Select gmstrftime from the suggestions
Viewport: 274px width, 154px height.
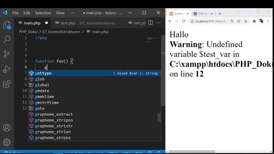point(94,103)
